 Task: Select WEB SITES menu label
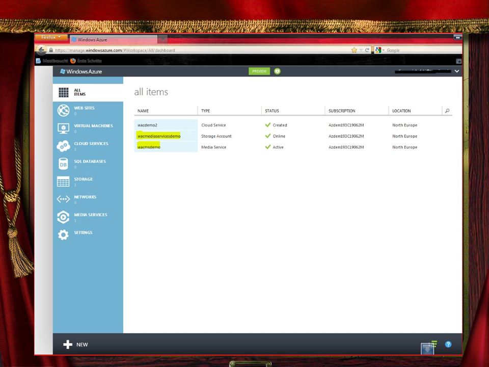84,108
